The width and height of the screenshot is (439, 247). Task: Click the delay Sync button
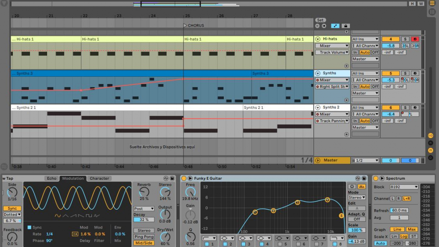click(x=12, y=208)
